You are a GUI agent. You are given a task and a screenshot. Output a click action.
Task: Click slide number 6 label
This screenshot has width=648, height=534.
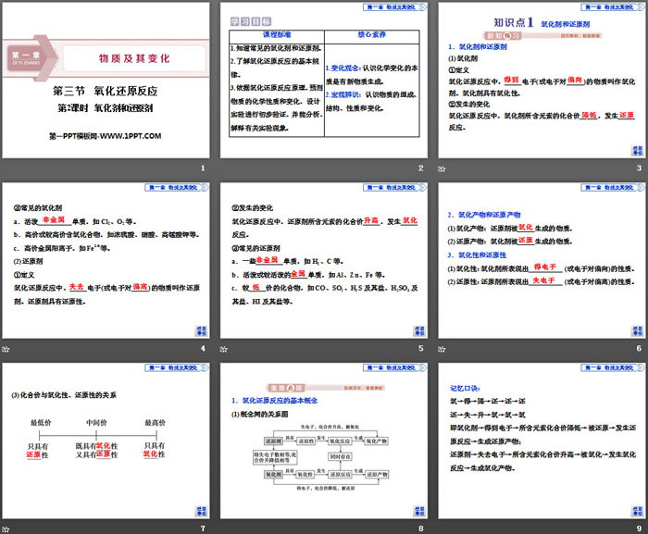tap(639, 348)
